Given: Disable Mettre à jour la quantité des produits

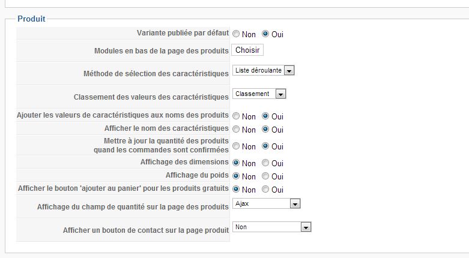Looking at the screenshot, I should tap(236, 146).
